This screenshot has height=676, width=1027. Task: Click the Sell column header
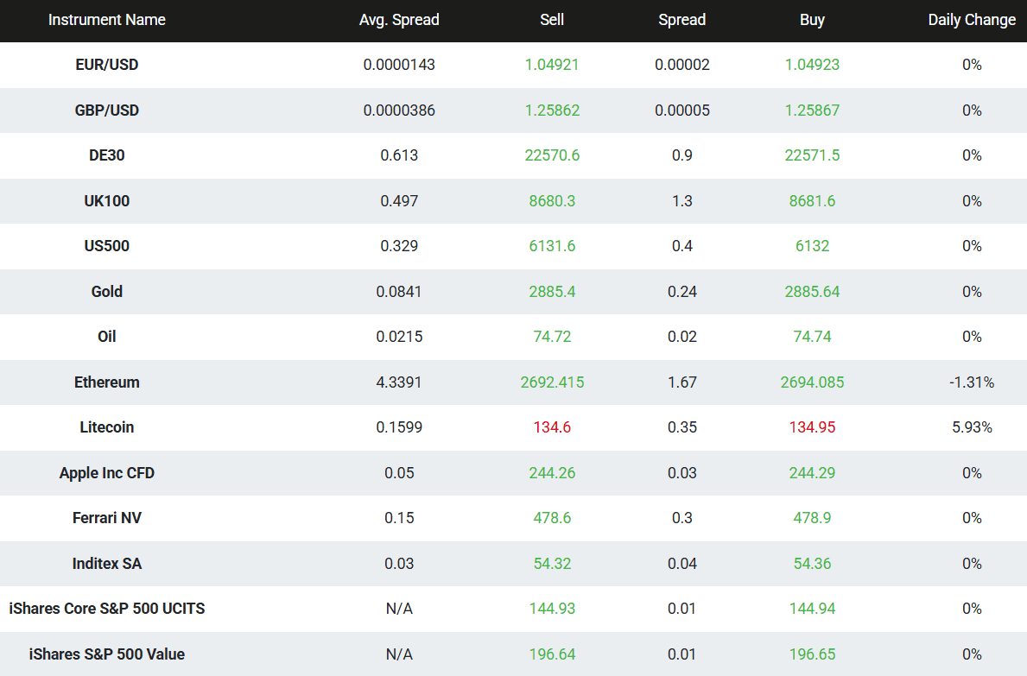click(552, 20)
